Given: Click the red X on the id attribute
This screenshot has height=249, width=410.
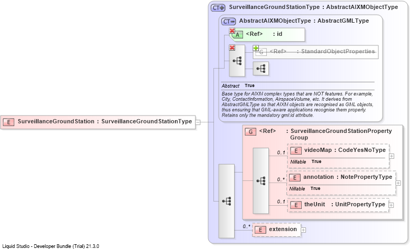Looking at the screenshot, I should click(x=232, y=31).
